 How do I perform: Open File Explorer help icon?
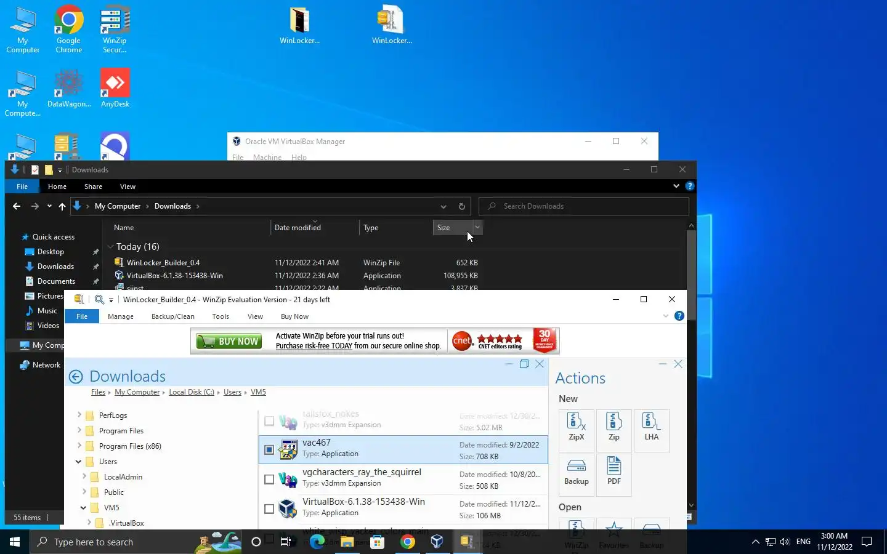tap(689, 186)
